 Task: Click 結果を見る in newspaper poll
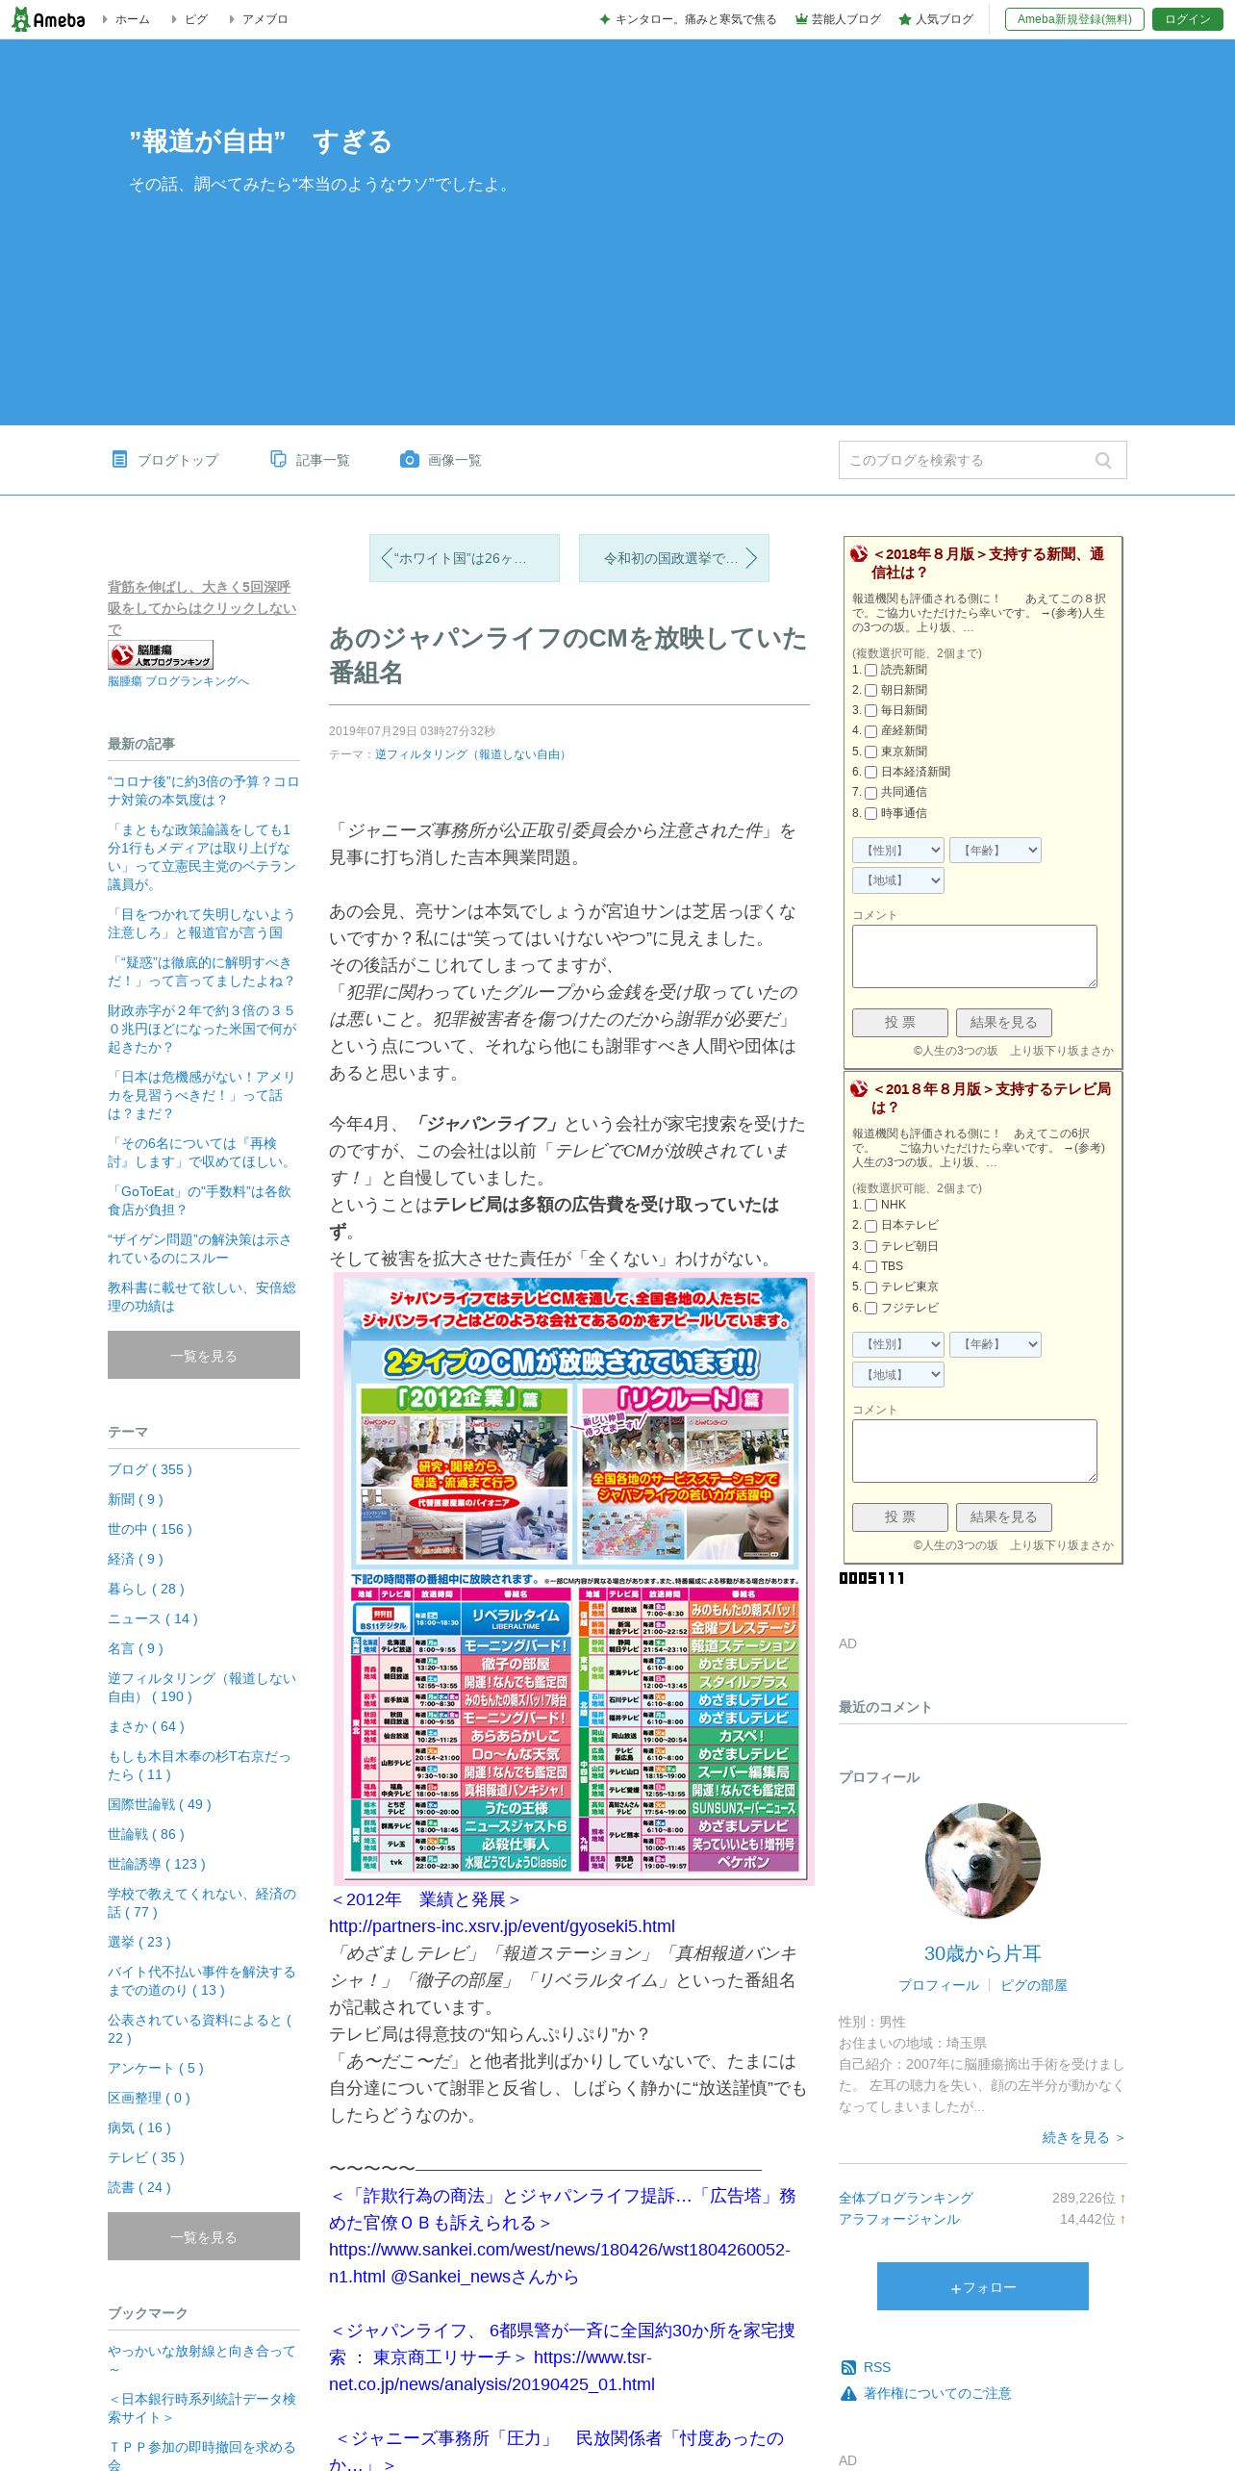pos(1004,1022)
